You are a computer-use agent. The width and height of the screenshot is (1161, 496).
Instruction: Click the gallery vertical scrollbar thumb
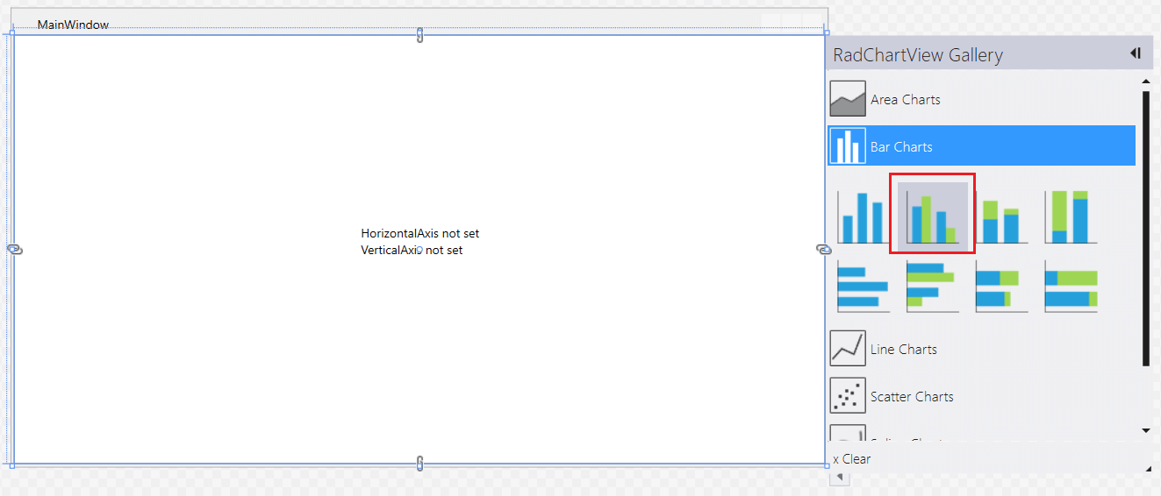click(1146, 229)
